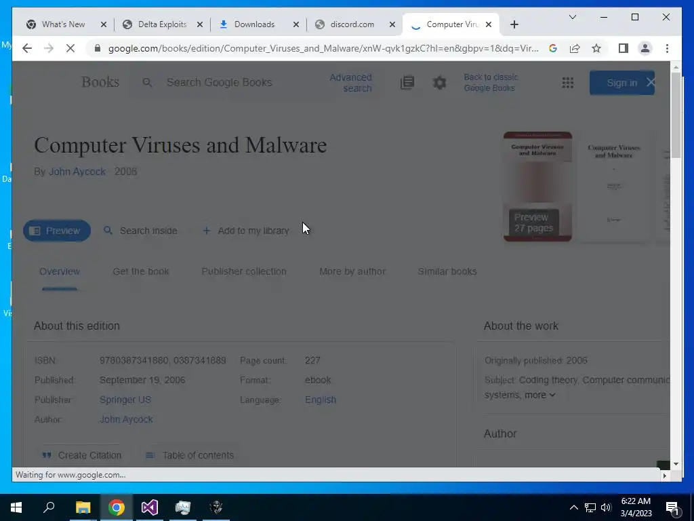The height and width of the screenshot is (521, 694).
Task: Open File Explorer from taskbar
Action: click(x=83, y=507)
